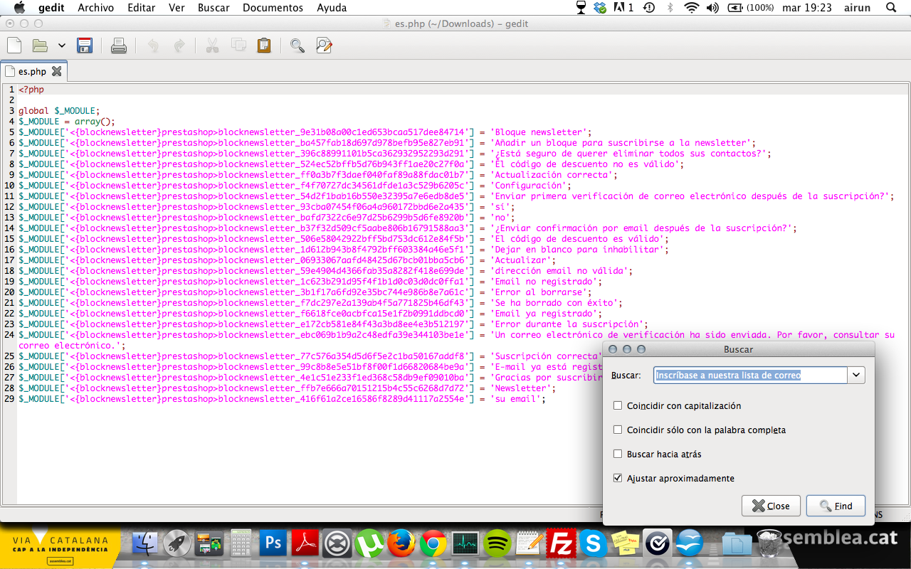Open the Buscar menu in menu bar
This screenshot has height=569, width=911.
214,8
